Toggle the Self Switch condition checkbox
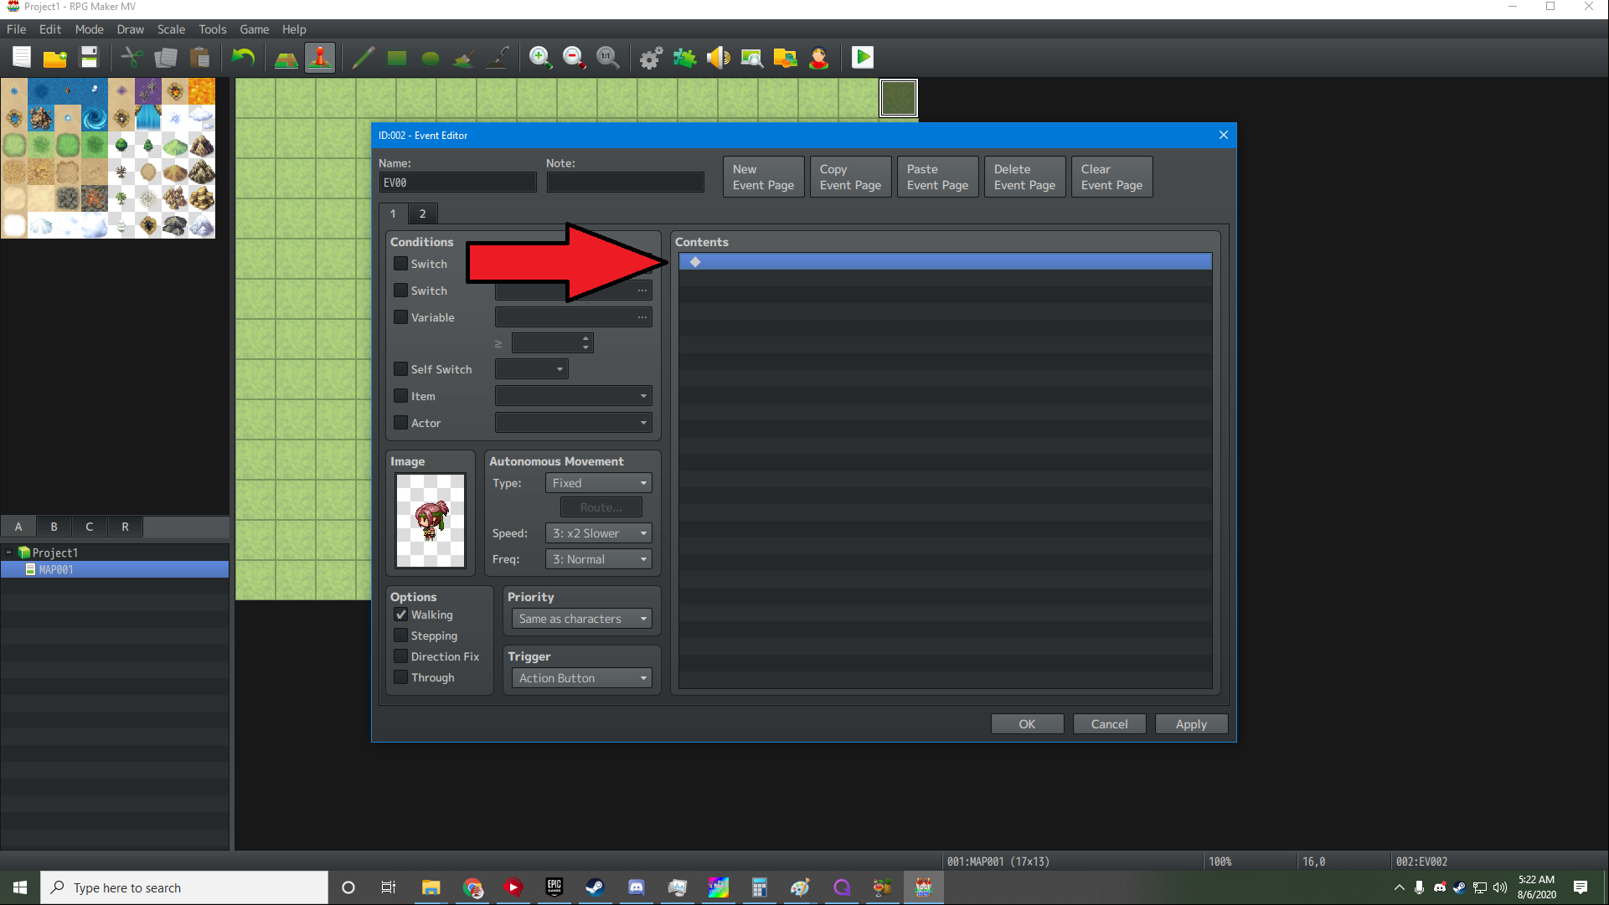The image size is (1609, 905). click(401, 369)
